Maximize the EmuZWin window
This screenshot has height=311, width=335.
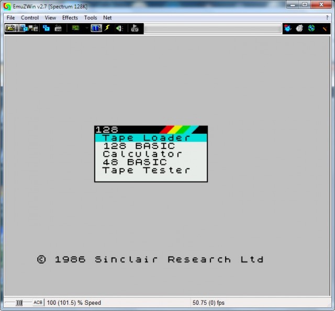305,5
